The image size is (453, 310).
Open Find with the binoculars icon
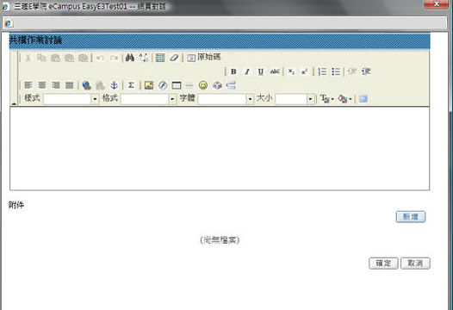coord(130,58)
